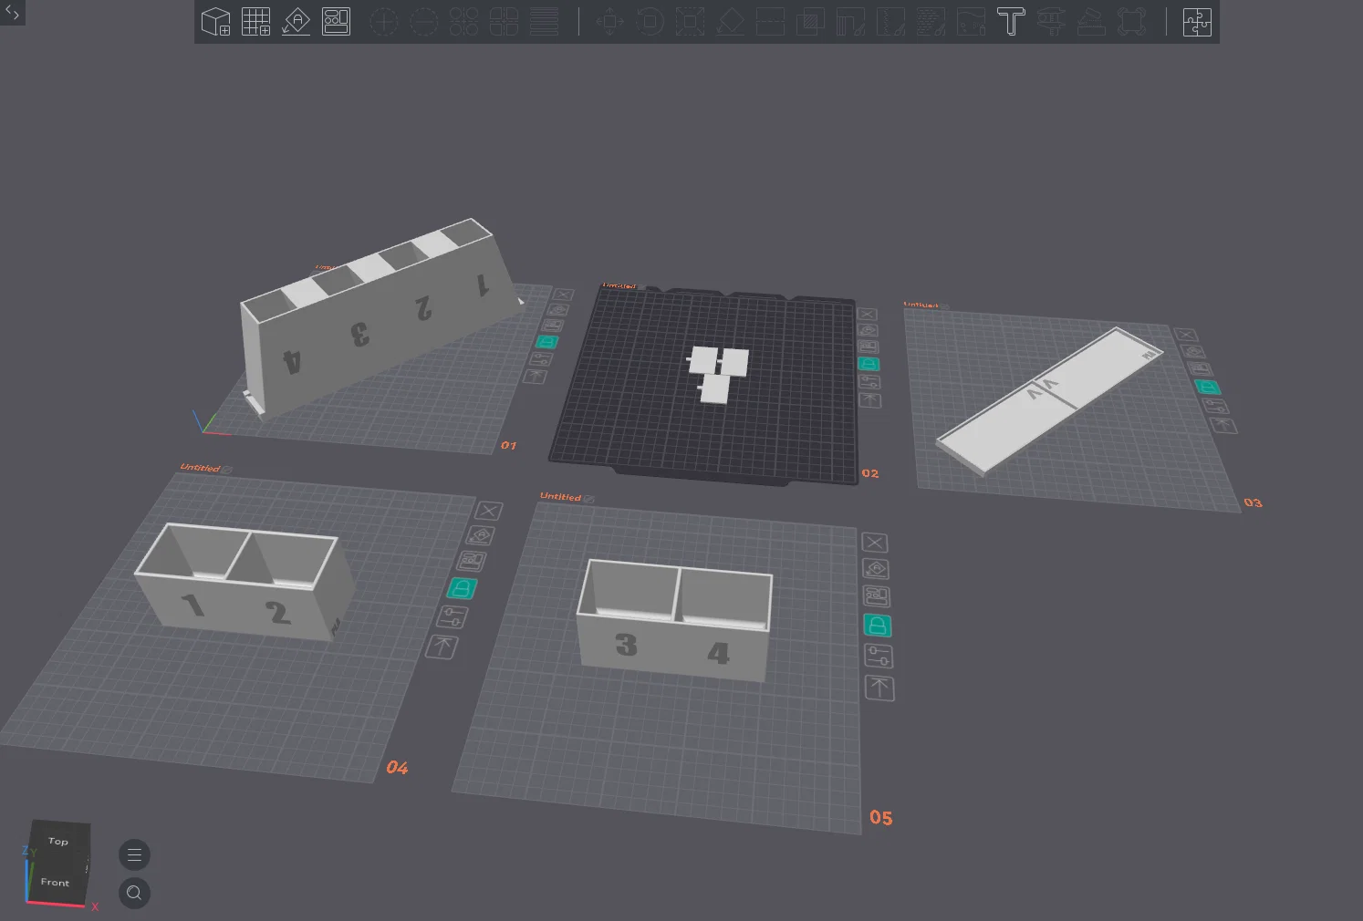Select the small clips on plate 02

pyautogui.click(x=719, y=374)
